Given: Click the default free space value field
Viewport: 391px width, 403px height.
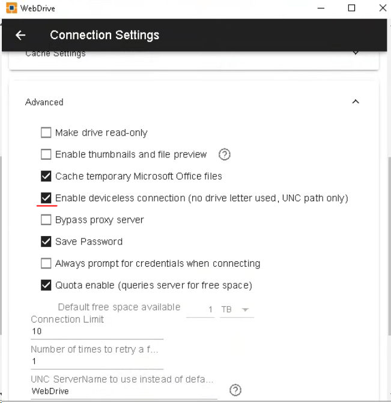Looking at the screenshot, I should (201, 310).
